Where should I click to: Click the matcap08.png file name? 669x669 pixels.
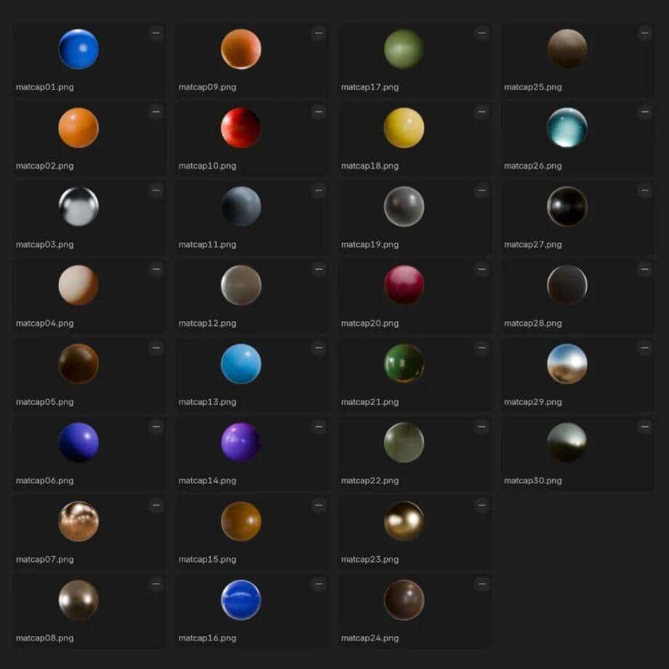[45, 638]
